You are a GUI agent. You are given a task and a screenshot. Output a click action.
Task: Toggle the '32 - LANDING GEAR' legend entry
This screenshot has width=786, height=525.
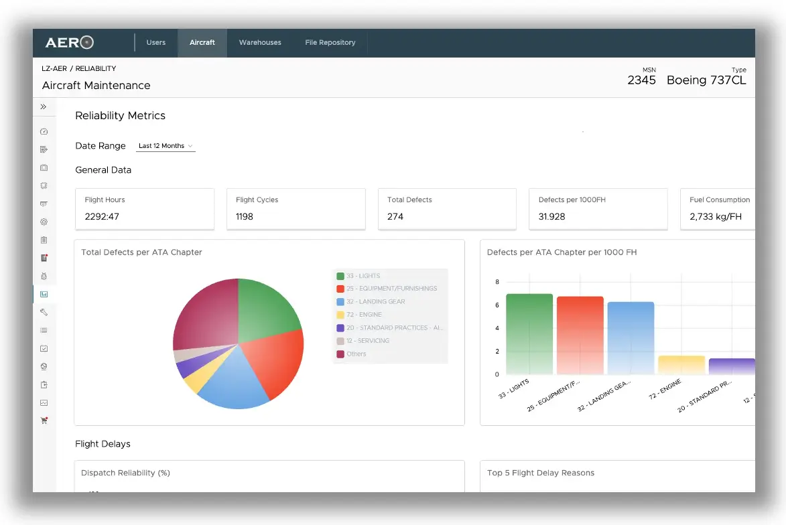[x=375, y=301]
